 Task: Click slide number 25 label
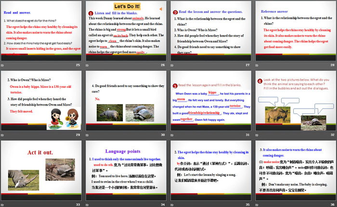(78, 65)
